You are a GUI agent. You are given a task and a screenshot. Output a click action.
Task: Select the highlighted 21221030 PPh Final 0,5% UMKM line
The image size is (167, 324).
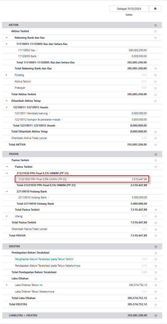coord(82,179)
